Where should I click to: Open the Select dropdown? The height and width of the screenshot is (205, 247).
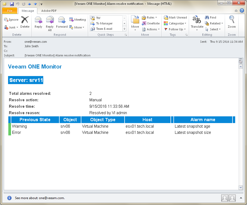pyautogui.click(x=213, y=29)
